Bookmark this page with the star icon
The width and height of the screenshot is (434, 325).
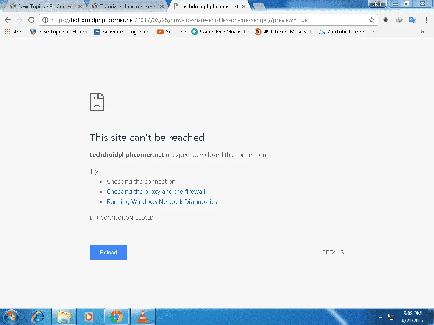point(371,20)
